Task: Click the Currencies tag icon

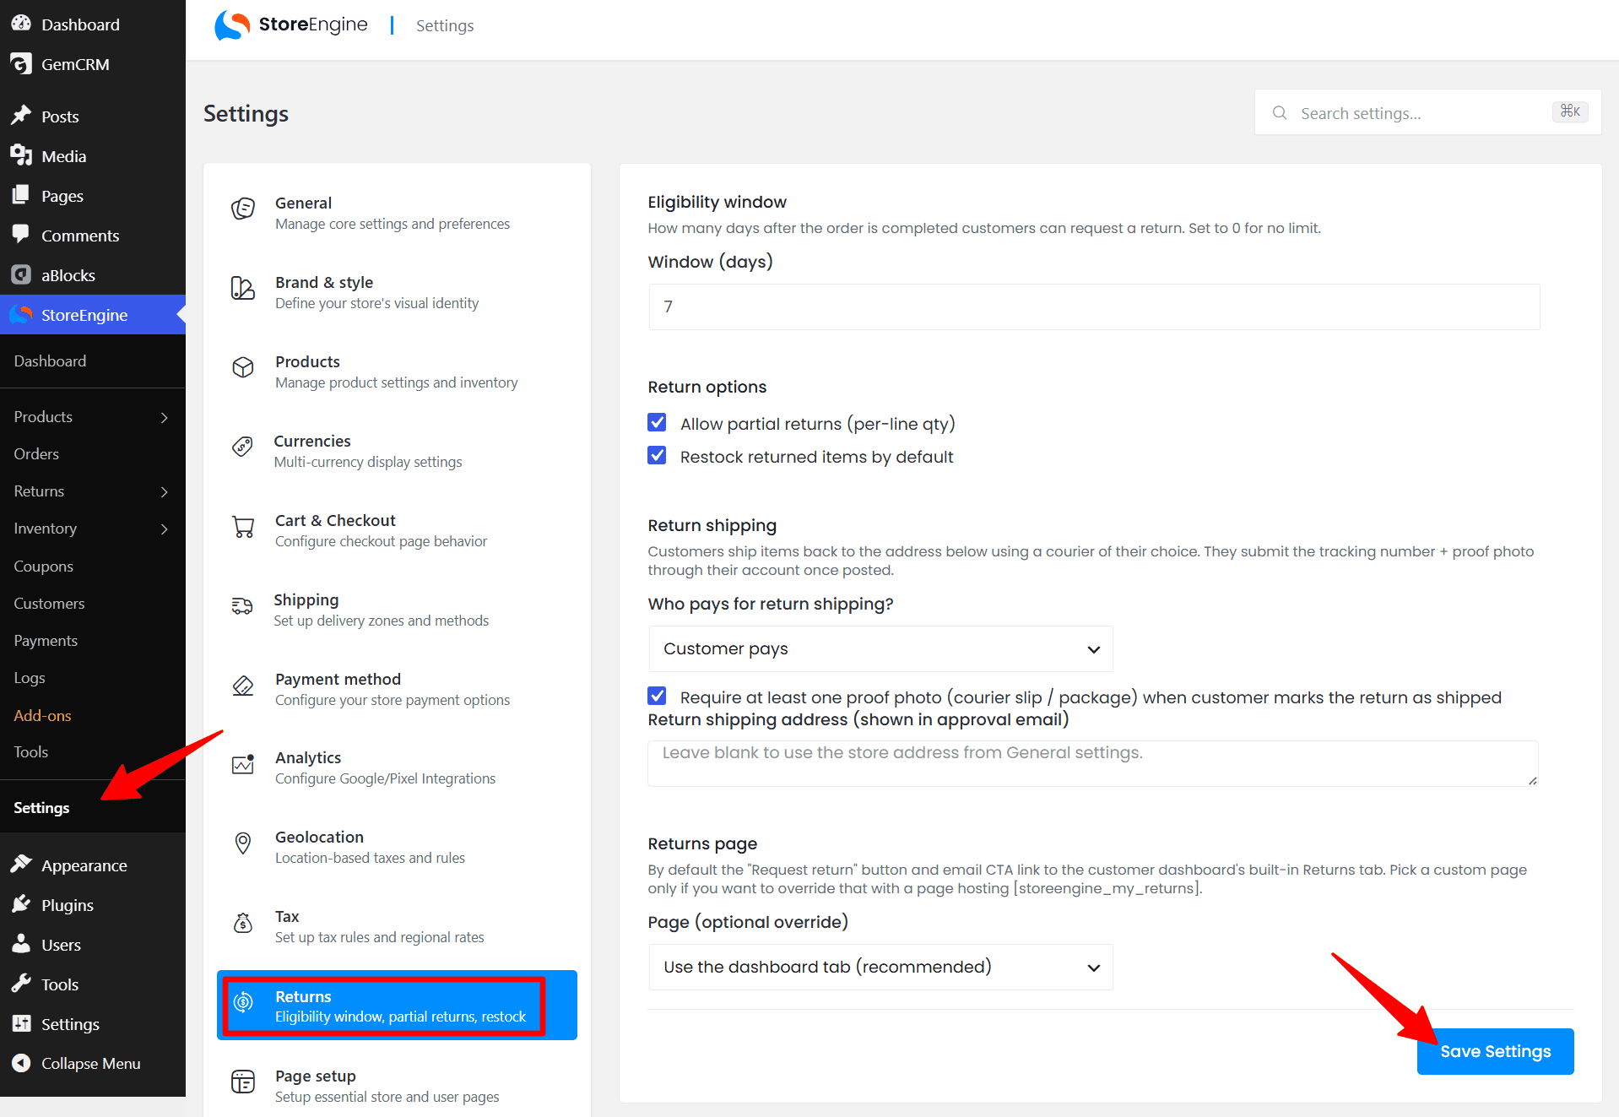Action: pos(242,447)
